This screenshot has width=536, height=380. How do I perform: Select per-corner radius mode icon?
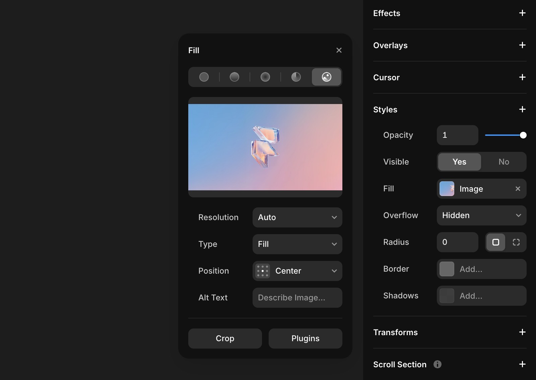[x=516, y=242]
